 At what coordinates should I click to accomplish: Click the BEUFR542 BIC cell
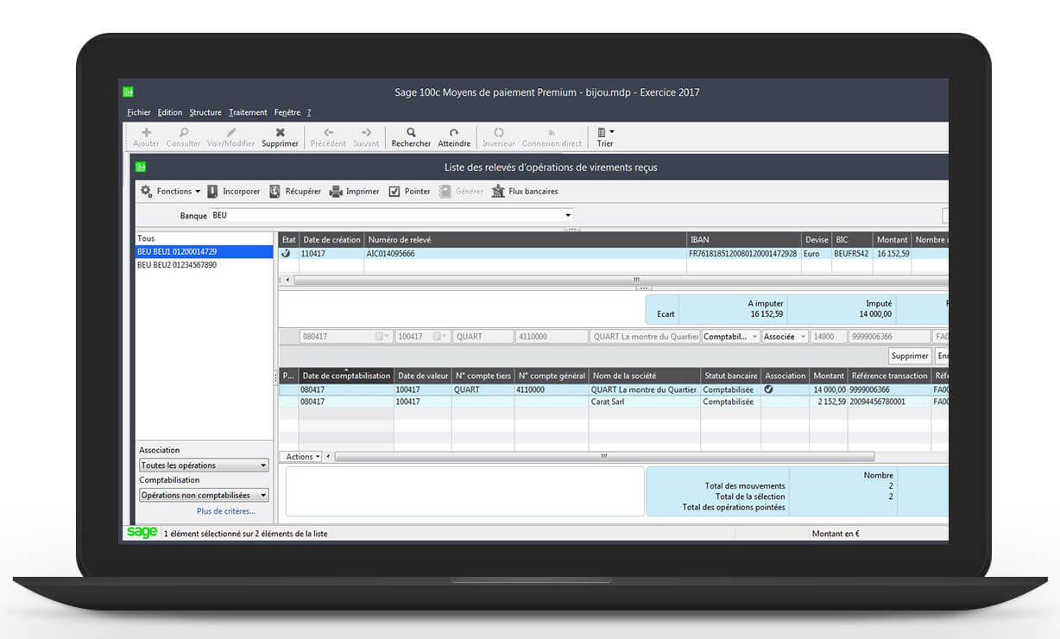[853, 254]
